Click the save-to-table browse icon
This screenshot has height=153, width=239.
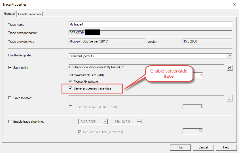pos(230,98)
